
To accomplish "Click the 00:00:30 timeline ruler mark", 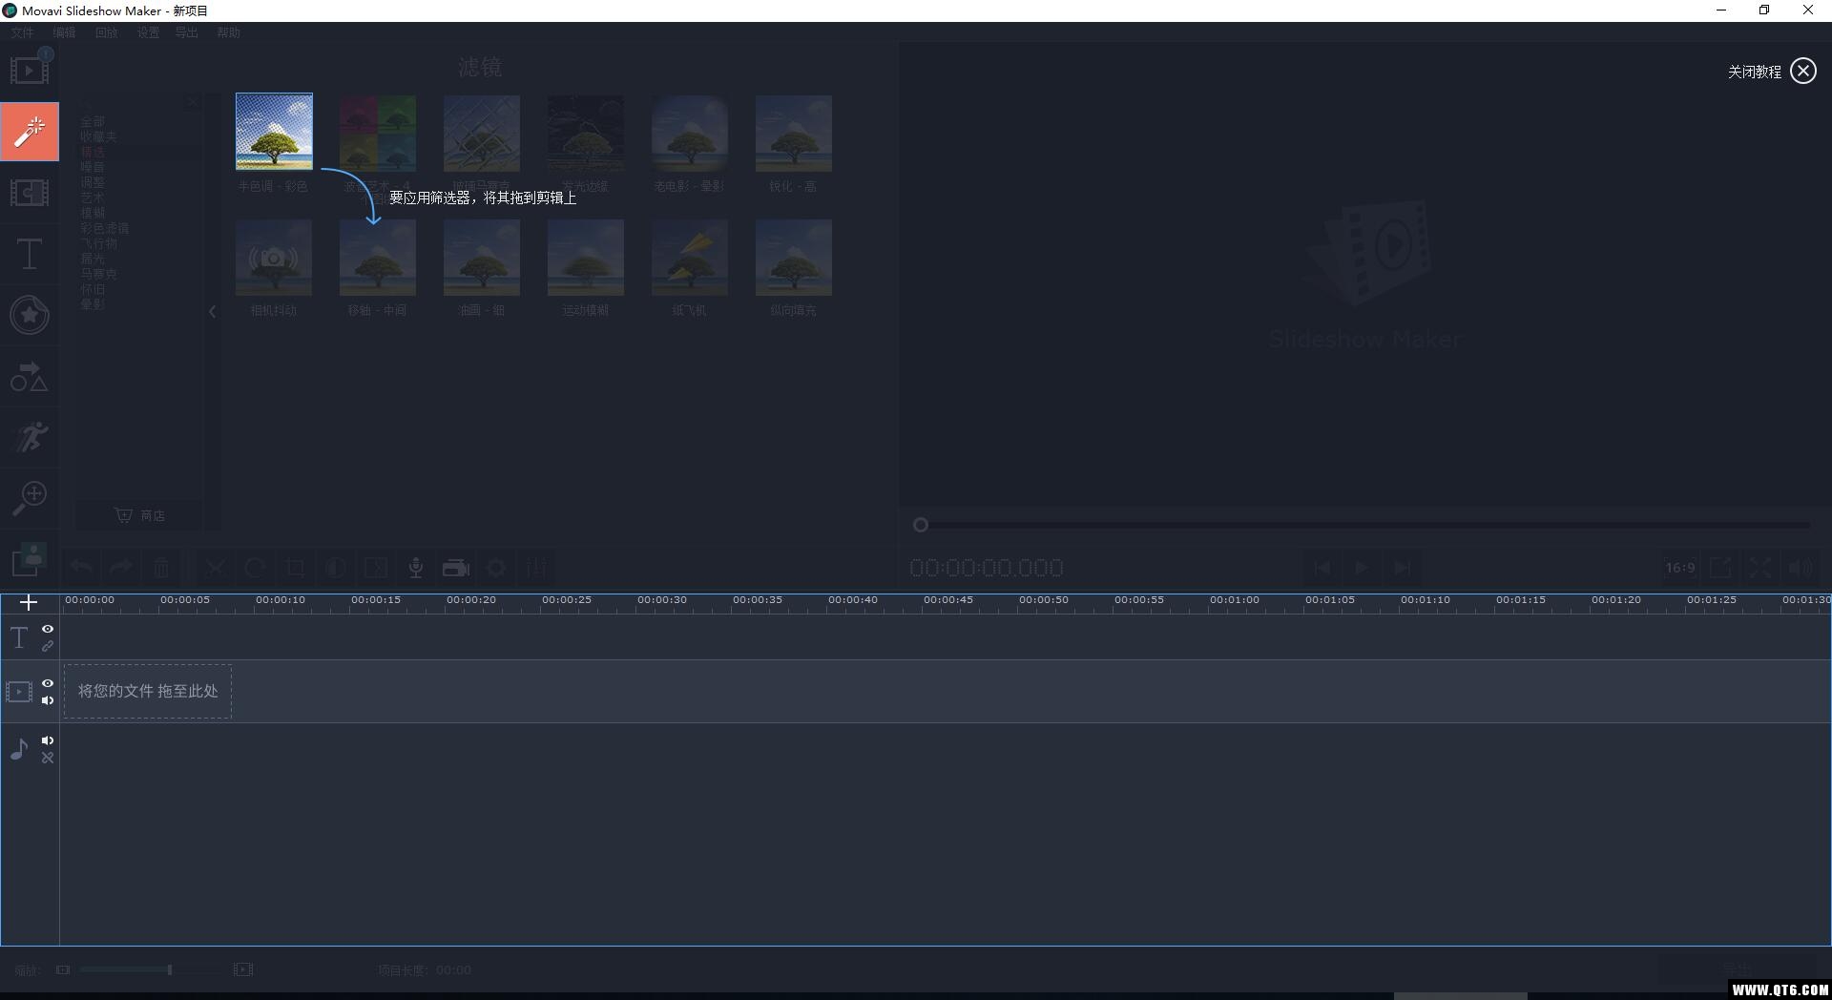I will click(x=662, y=600).
